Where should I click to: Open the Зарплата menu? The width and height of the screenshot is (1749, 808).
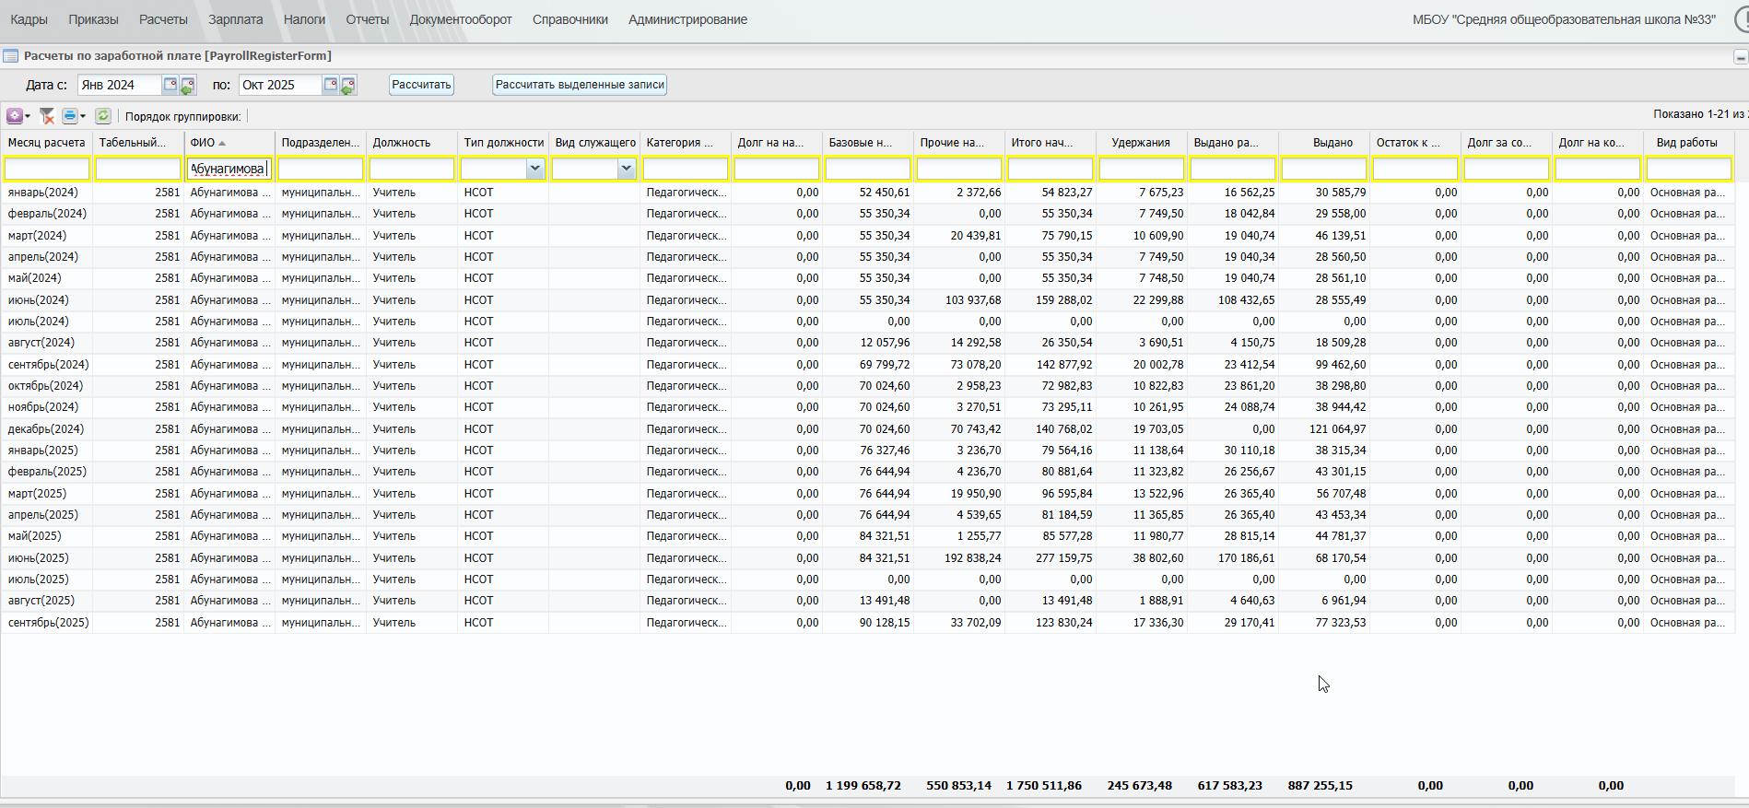(235, 19)
